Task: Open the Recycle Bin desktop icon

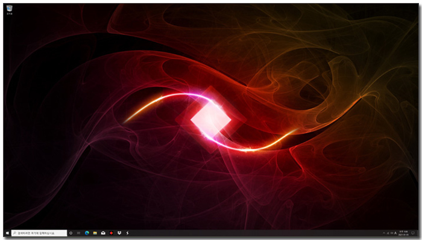Action: pos(10,10)
